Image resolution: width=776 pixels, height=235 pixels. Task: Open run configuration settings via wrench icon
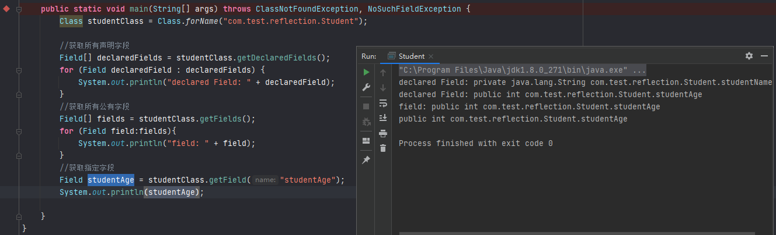[x=366, y=87]
